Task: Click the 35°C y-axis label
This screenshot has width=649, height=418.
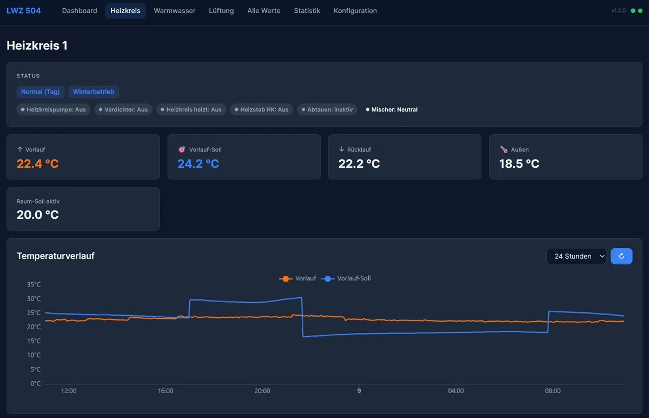Action: [34, 284]
